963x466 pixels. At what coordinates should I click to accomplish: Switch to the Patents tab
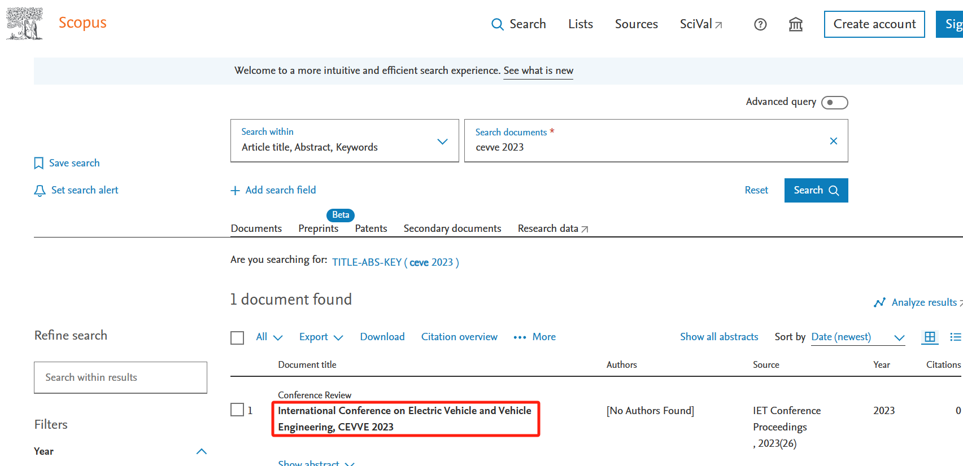371,228
